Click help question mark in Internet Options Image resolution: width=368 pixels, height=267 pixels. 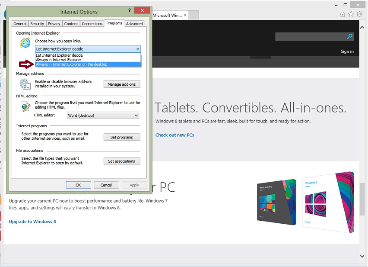tap(129, 10)
